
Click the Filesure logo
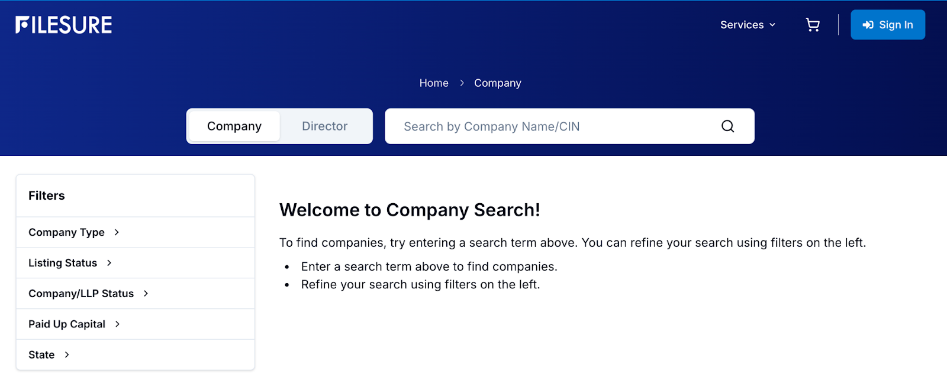(64, 25)
